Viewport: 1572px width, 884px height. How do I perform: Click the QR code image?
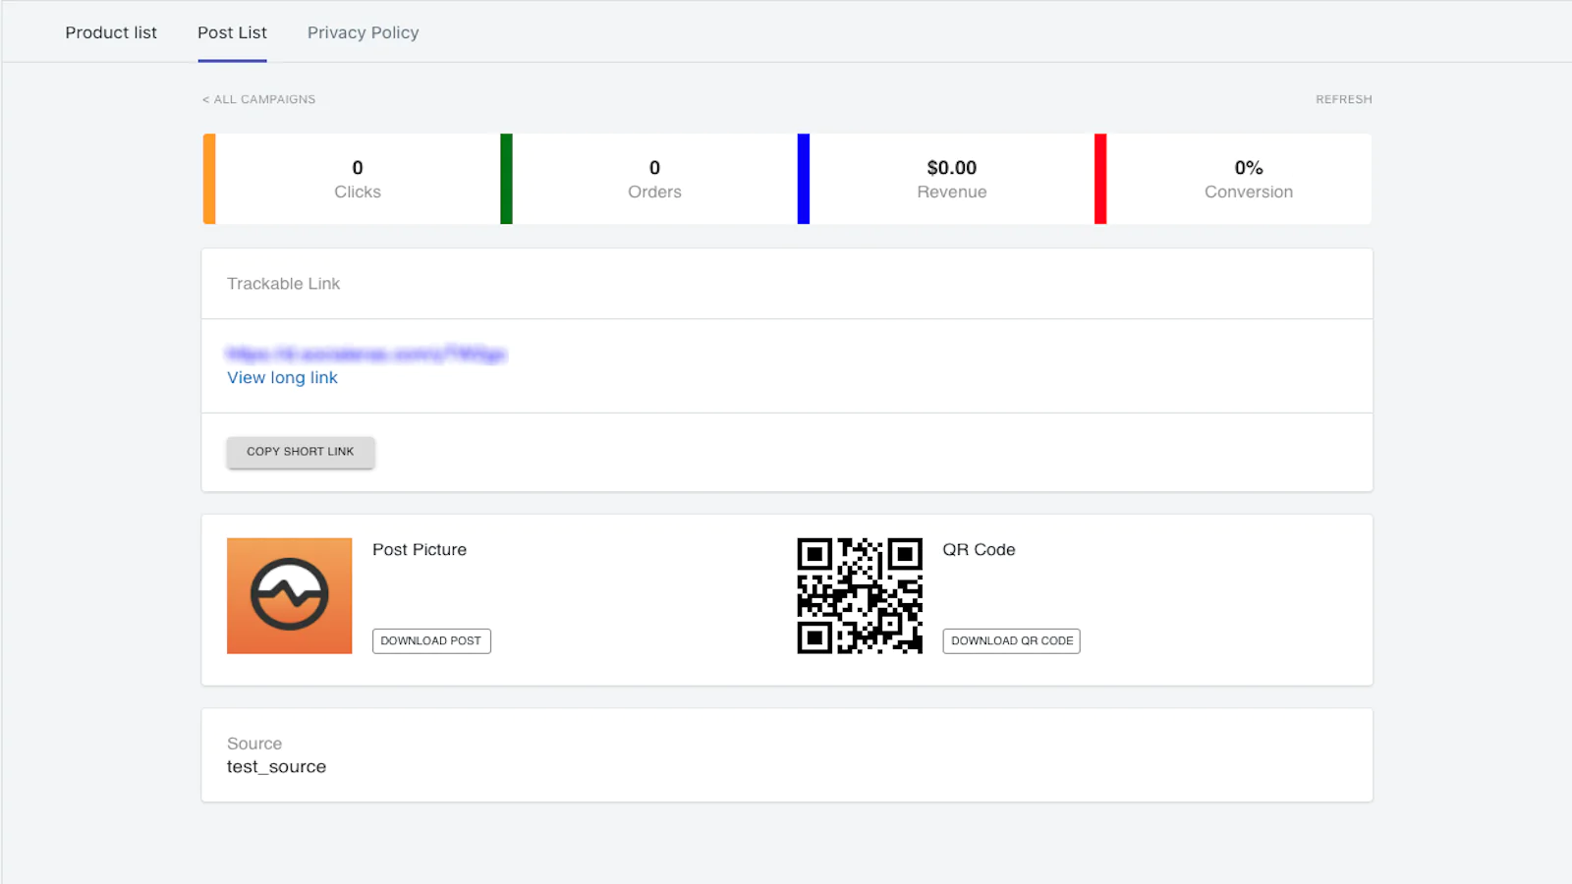(x=860, y=595)
